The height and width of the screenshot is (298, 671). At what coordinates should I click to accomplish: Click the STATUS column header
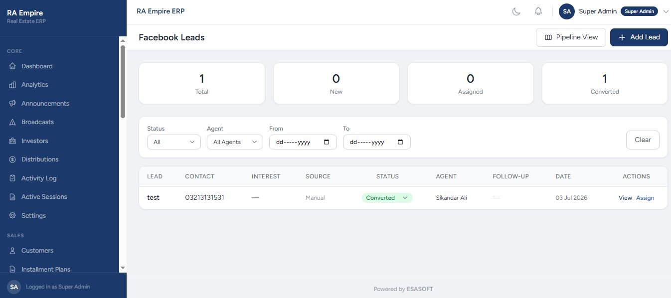387,176
